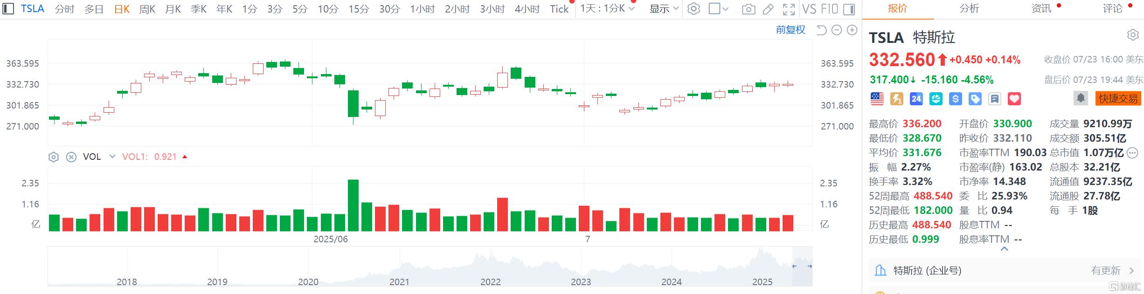Click the US flag market icon

877,99
